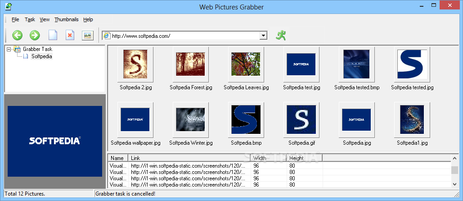The height and width of the screenshot is (201, 463).
Task: Click into the URL address field
Action: 184,36
